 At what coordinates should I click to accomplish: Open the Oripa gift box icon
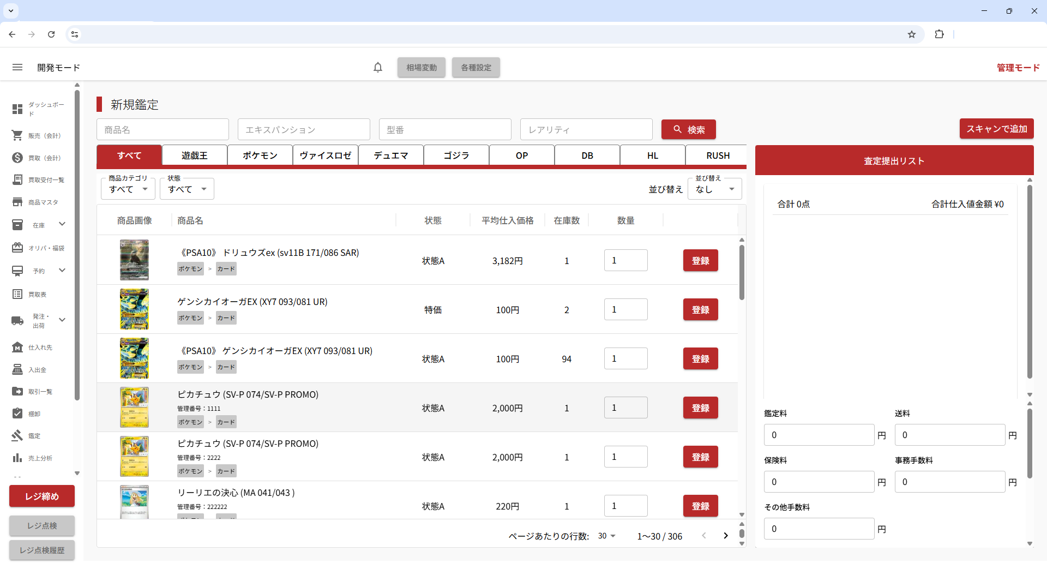[17, 248]
